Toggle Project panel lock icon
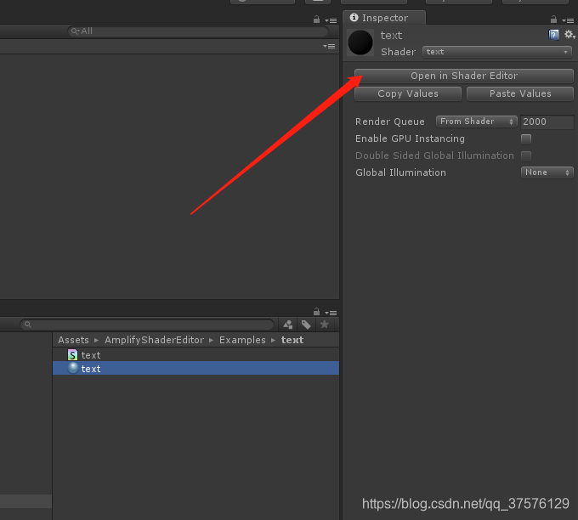 click(316, 312)
